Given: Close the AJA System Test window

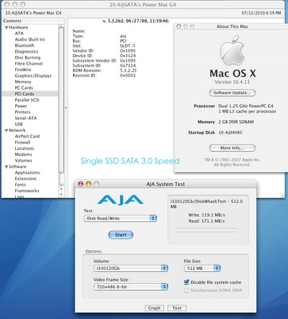Looking at the screenshot, I should point(81,184).
